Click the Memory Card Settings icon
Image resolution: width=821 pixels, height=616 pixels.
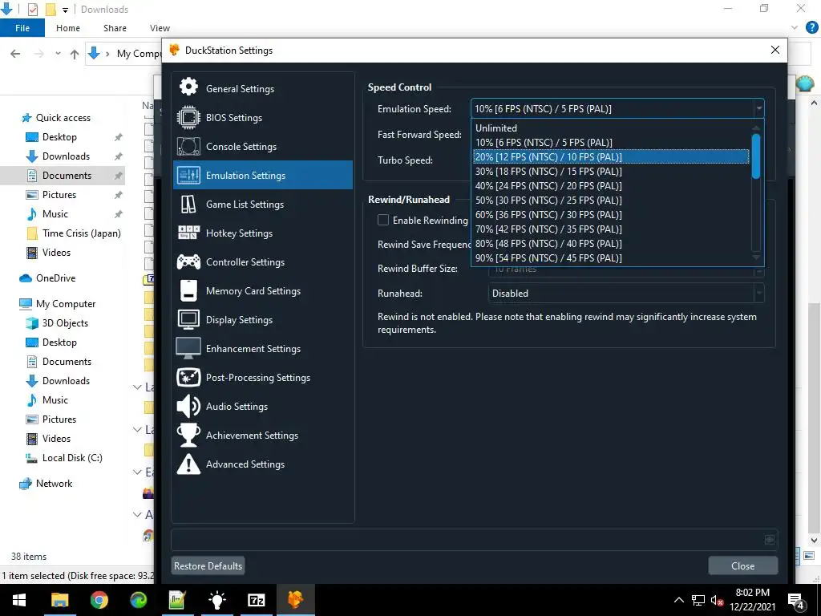188,290
